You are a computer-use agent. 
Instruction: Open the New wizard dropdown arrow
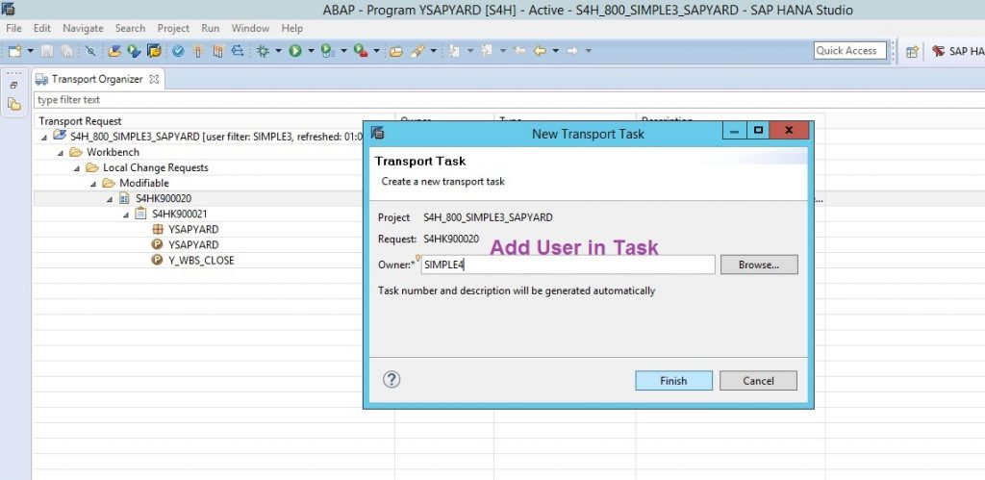tap(30, 52)
